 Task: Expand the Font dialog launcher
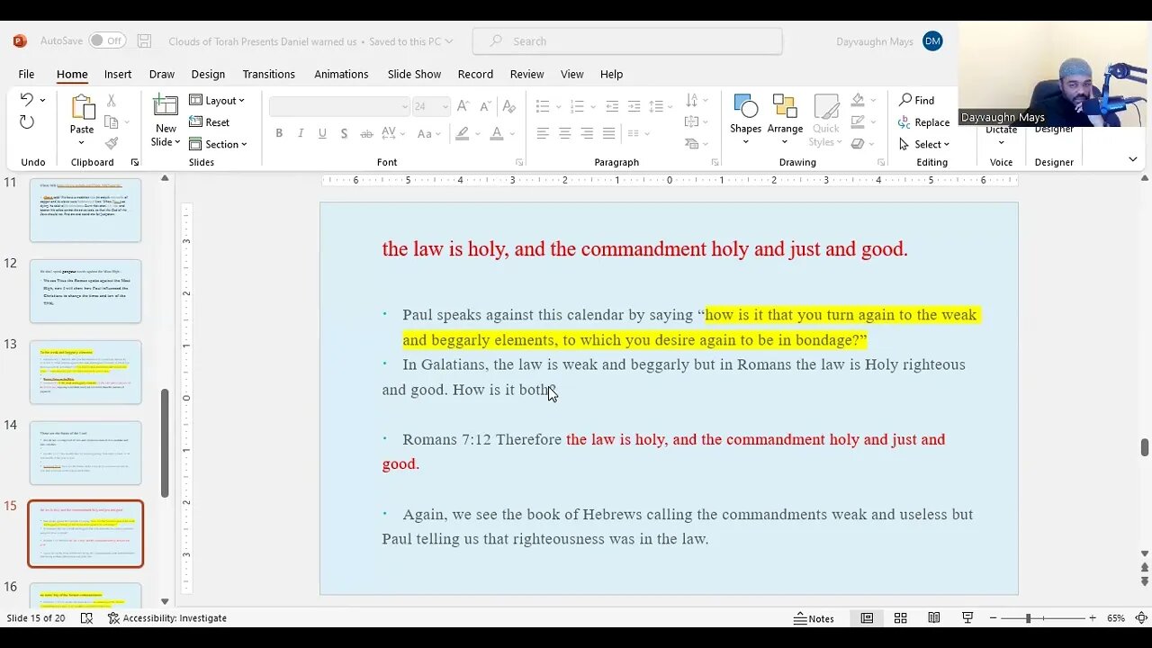click(x=519, y=162)
